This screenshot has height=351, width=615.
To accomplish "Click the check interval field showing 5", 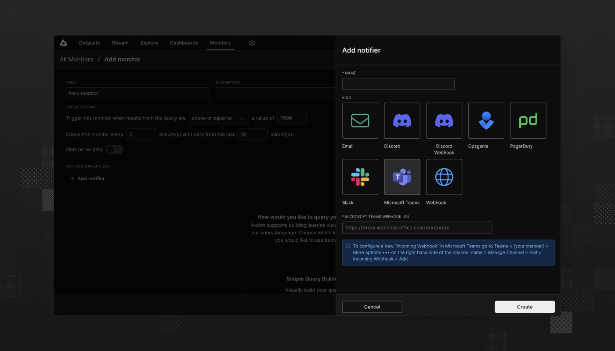I will point(141,134).
